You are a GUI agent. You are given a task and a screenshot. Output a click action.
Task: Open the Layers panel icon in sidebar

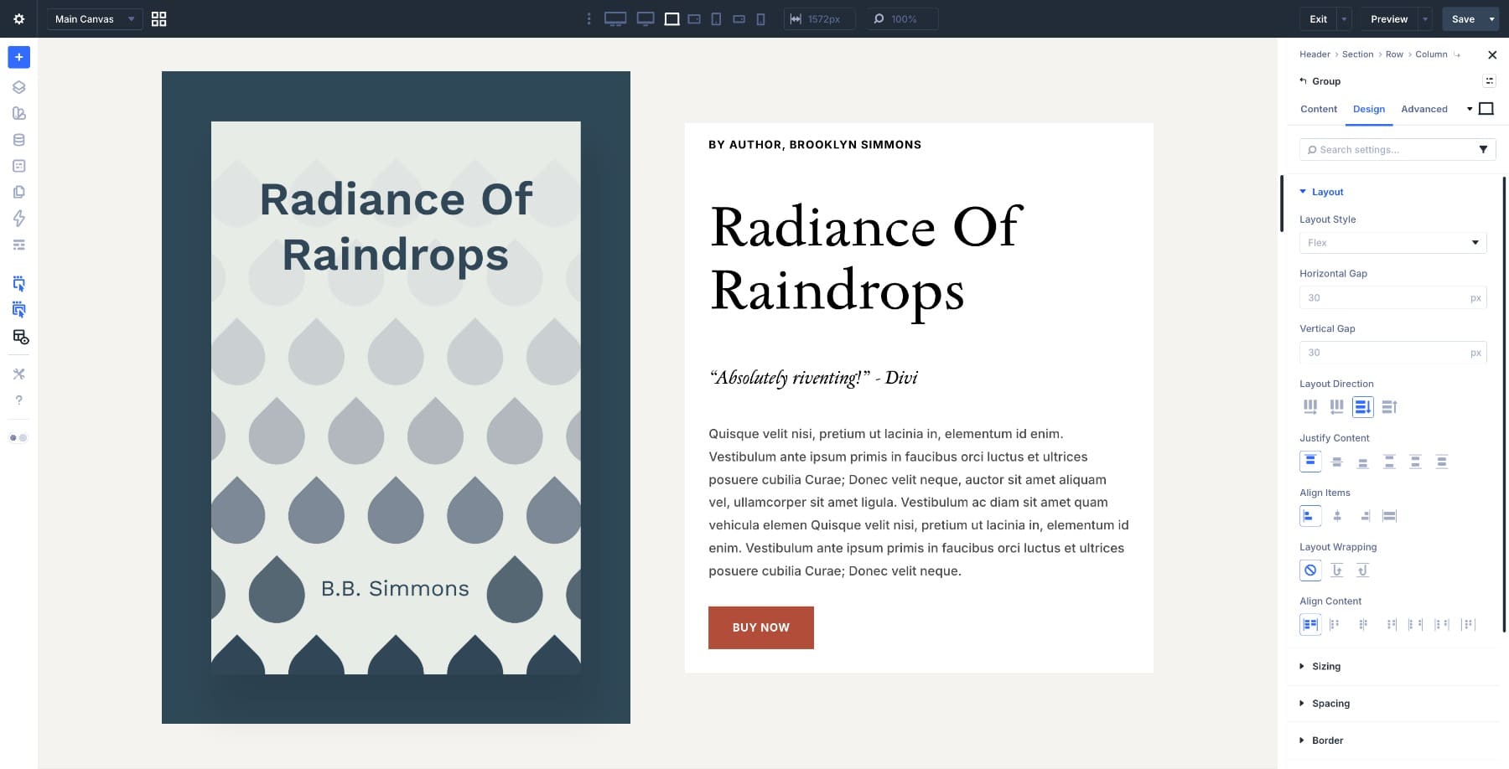[x=18, y=87]
